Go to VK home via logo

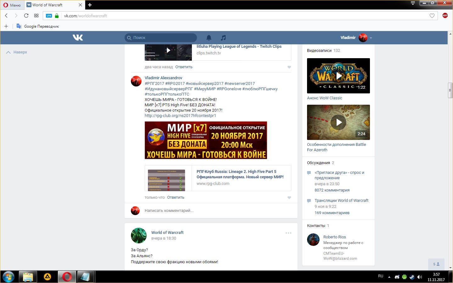point(78,38)
